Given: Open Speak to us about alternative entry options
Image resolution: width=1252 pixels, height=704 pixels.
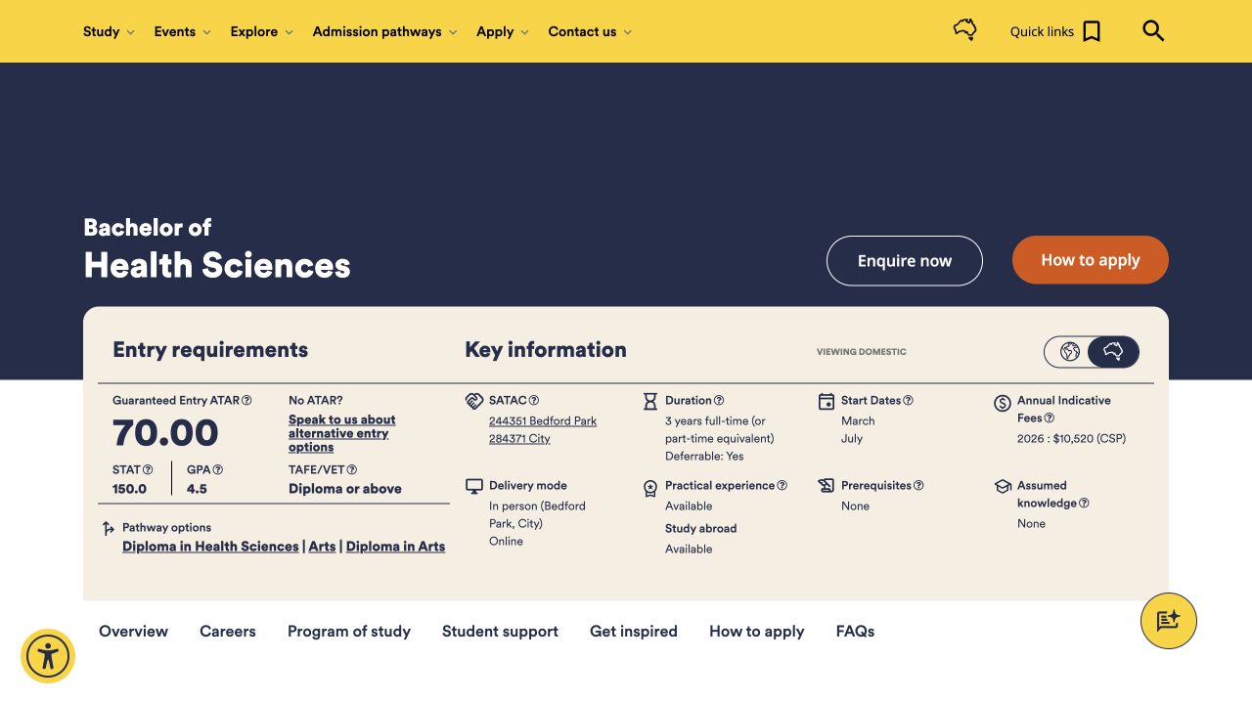Looking at the screenshot, I should 342,433.
